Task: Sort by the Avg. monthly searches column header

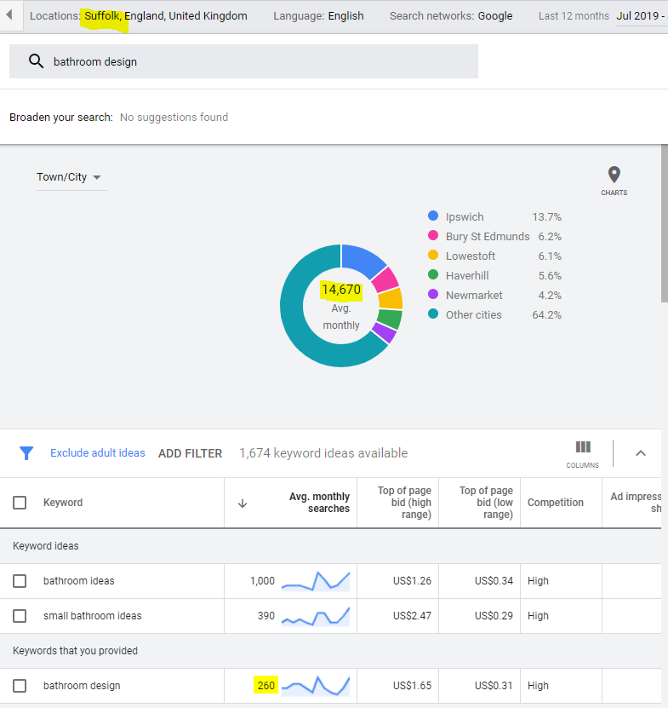Action: pos(319,503)
